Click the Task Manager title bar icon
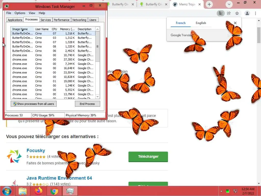Screen dimensions: 261x196 [x=7, y=6]
